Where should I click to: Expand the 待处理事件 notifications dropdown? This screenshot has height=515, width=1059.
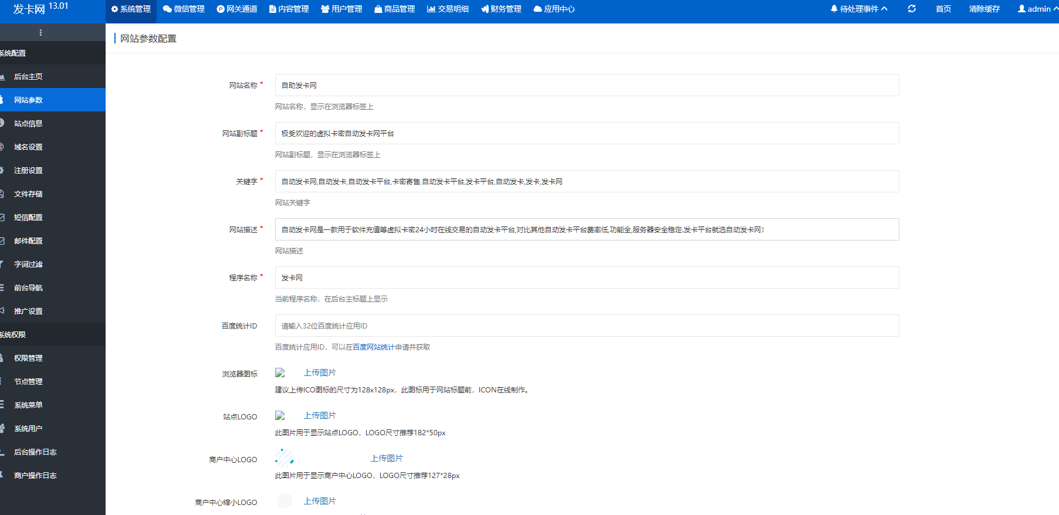[859, 9]
